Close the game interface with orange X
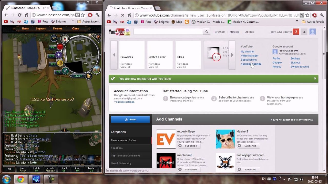328x184 pixels. (98, 37)
